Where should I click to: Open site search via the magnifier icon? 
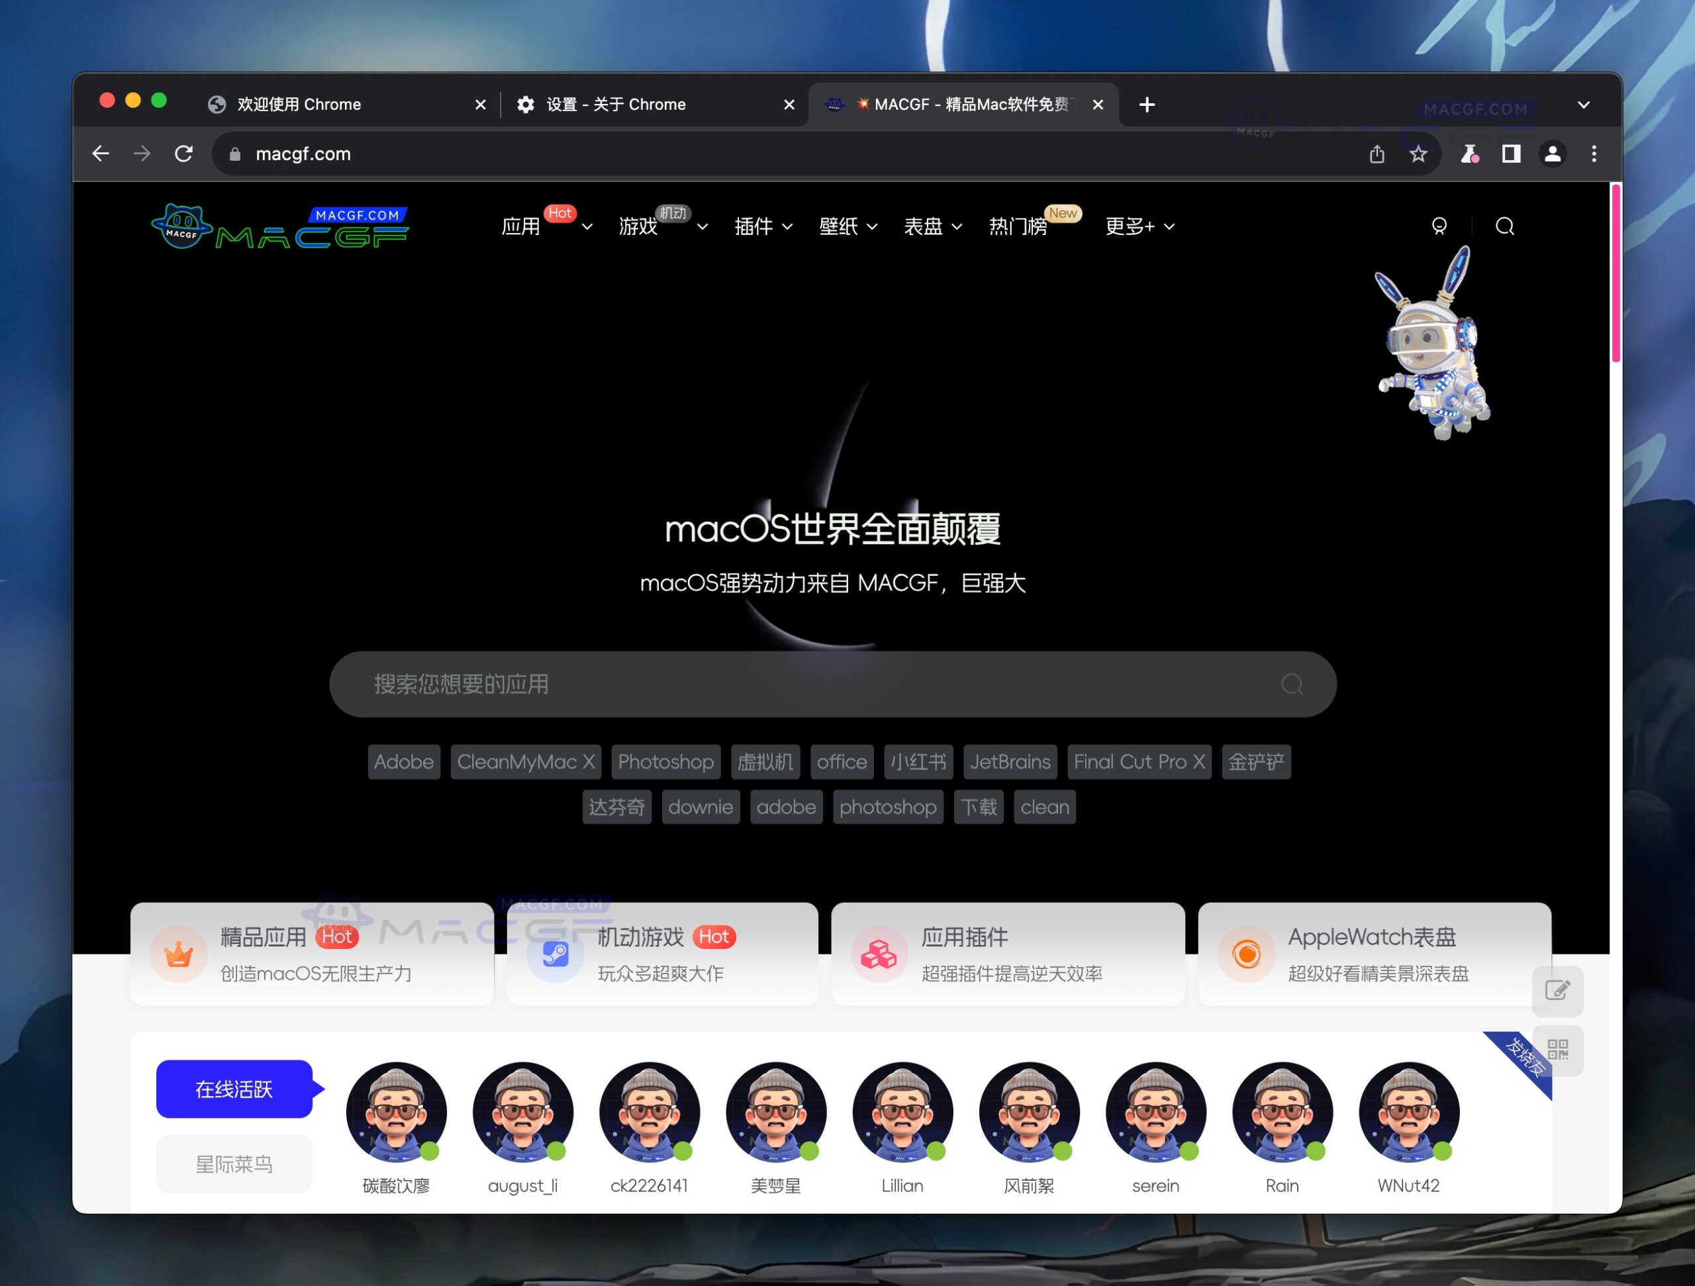[x=1504, y=227]
